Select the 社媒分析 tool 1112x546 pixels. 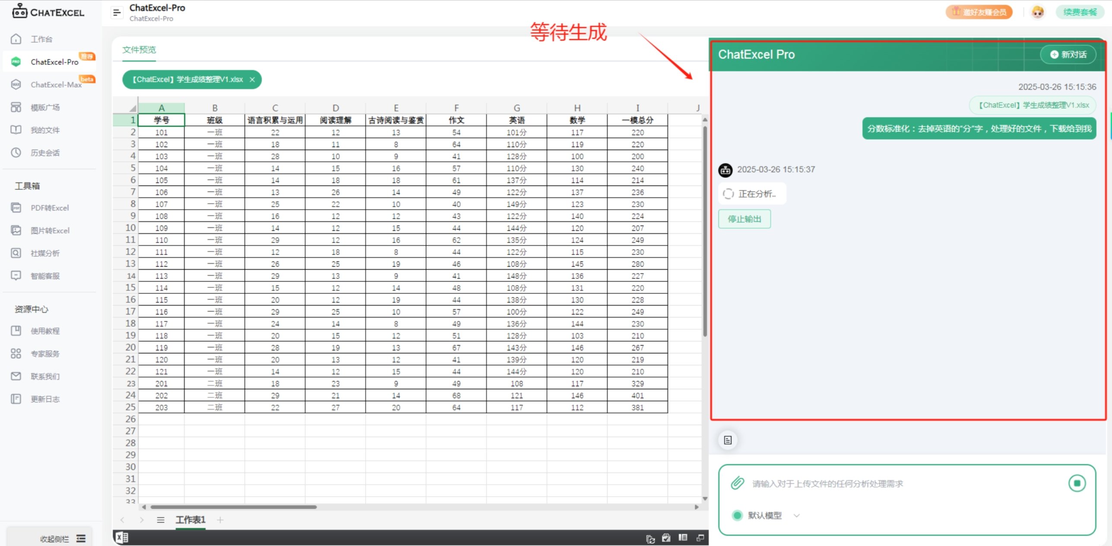point(45,253)
